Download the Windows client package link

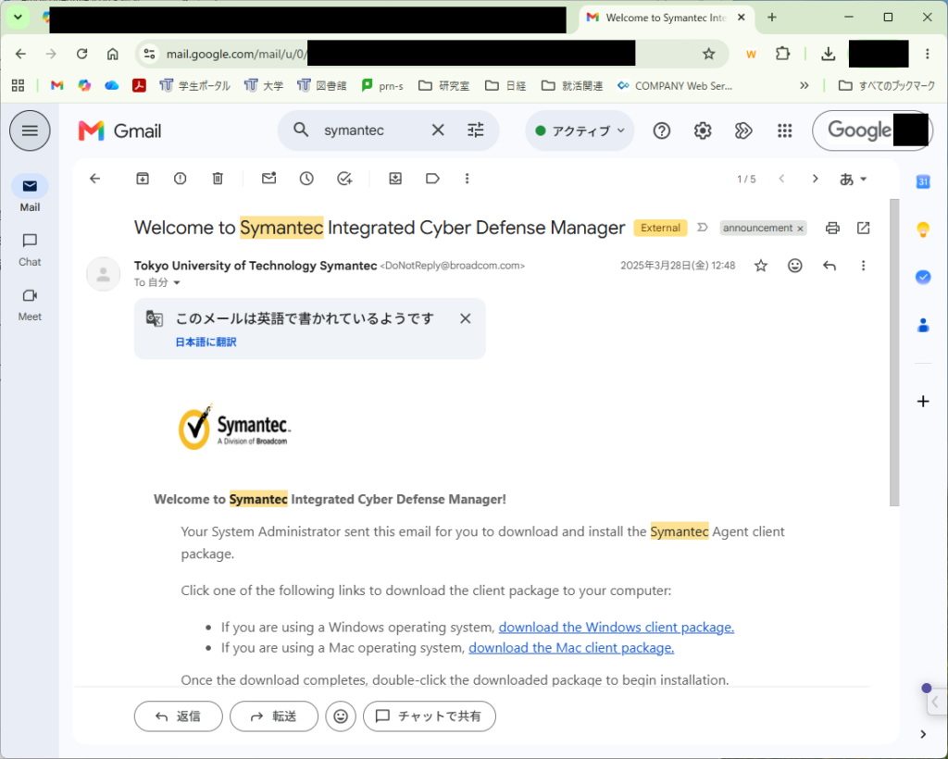[x=616, y=628]
